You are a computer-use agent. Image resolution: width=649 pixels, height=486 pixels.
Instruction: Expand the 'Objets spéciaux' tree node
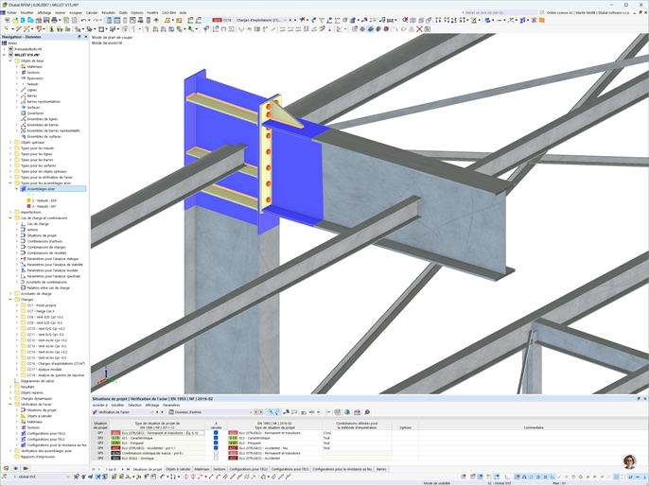10,142
